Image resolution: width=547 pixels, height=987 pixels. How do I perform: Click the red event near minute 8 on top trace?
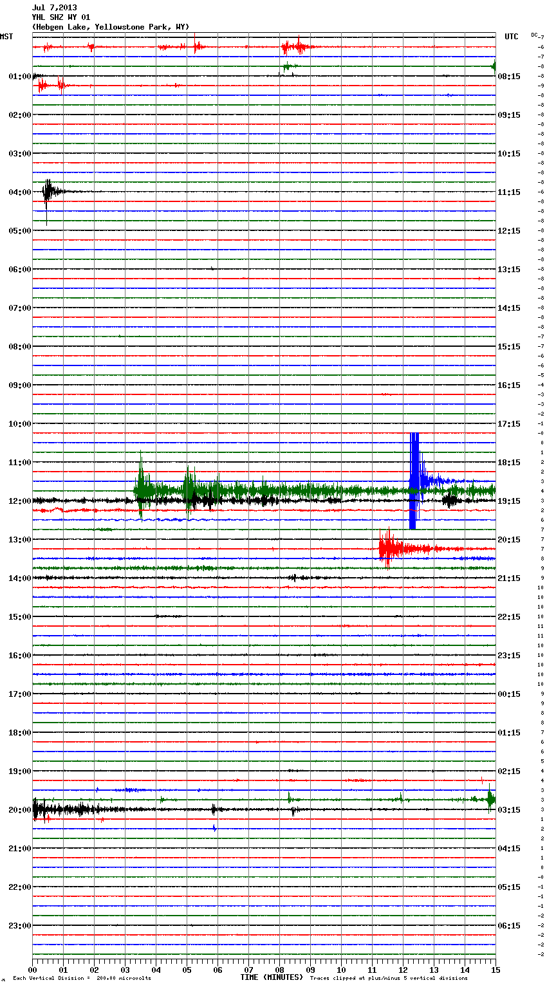tap(296, 47)
